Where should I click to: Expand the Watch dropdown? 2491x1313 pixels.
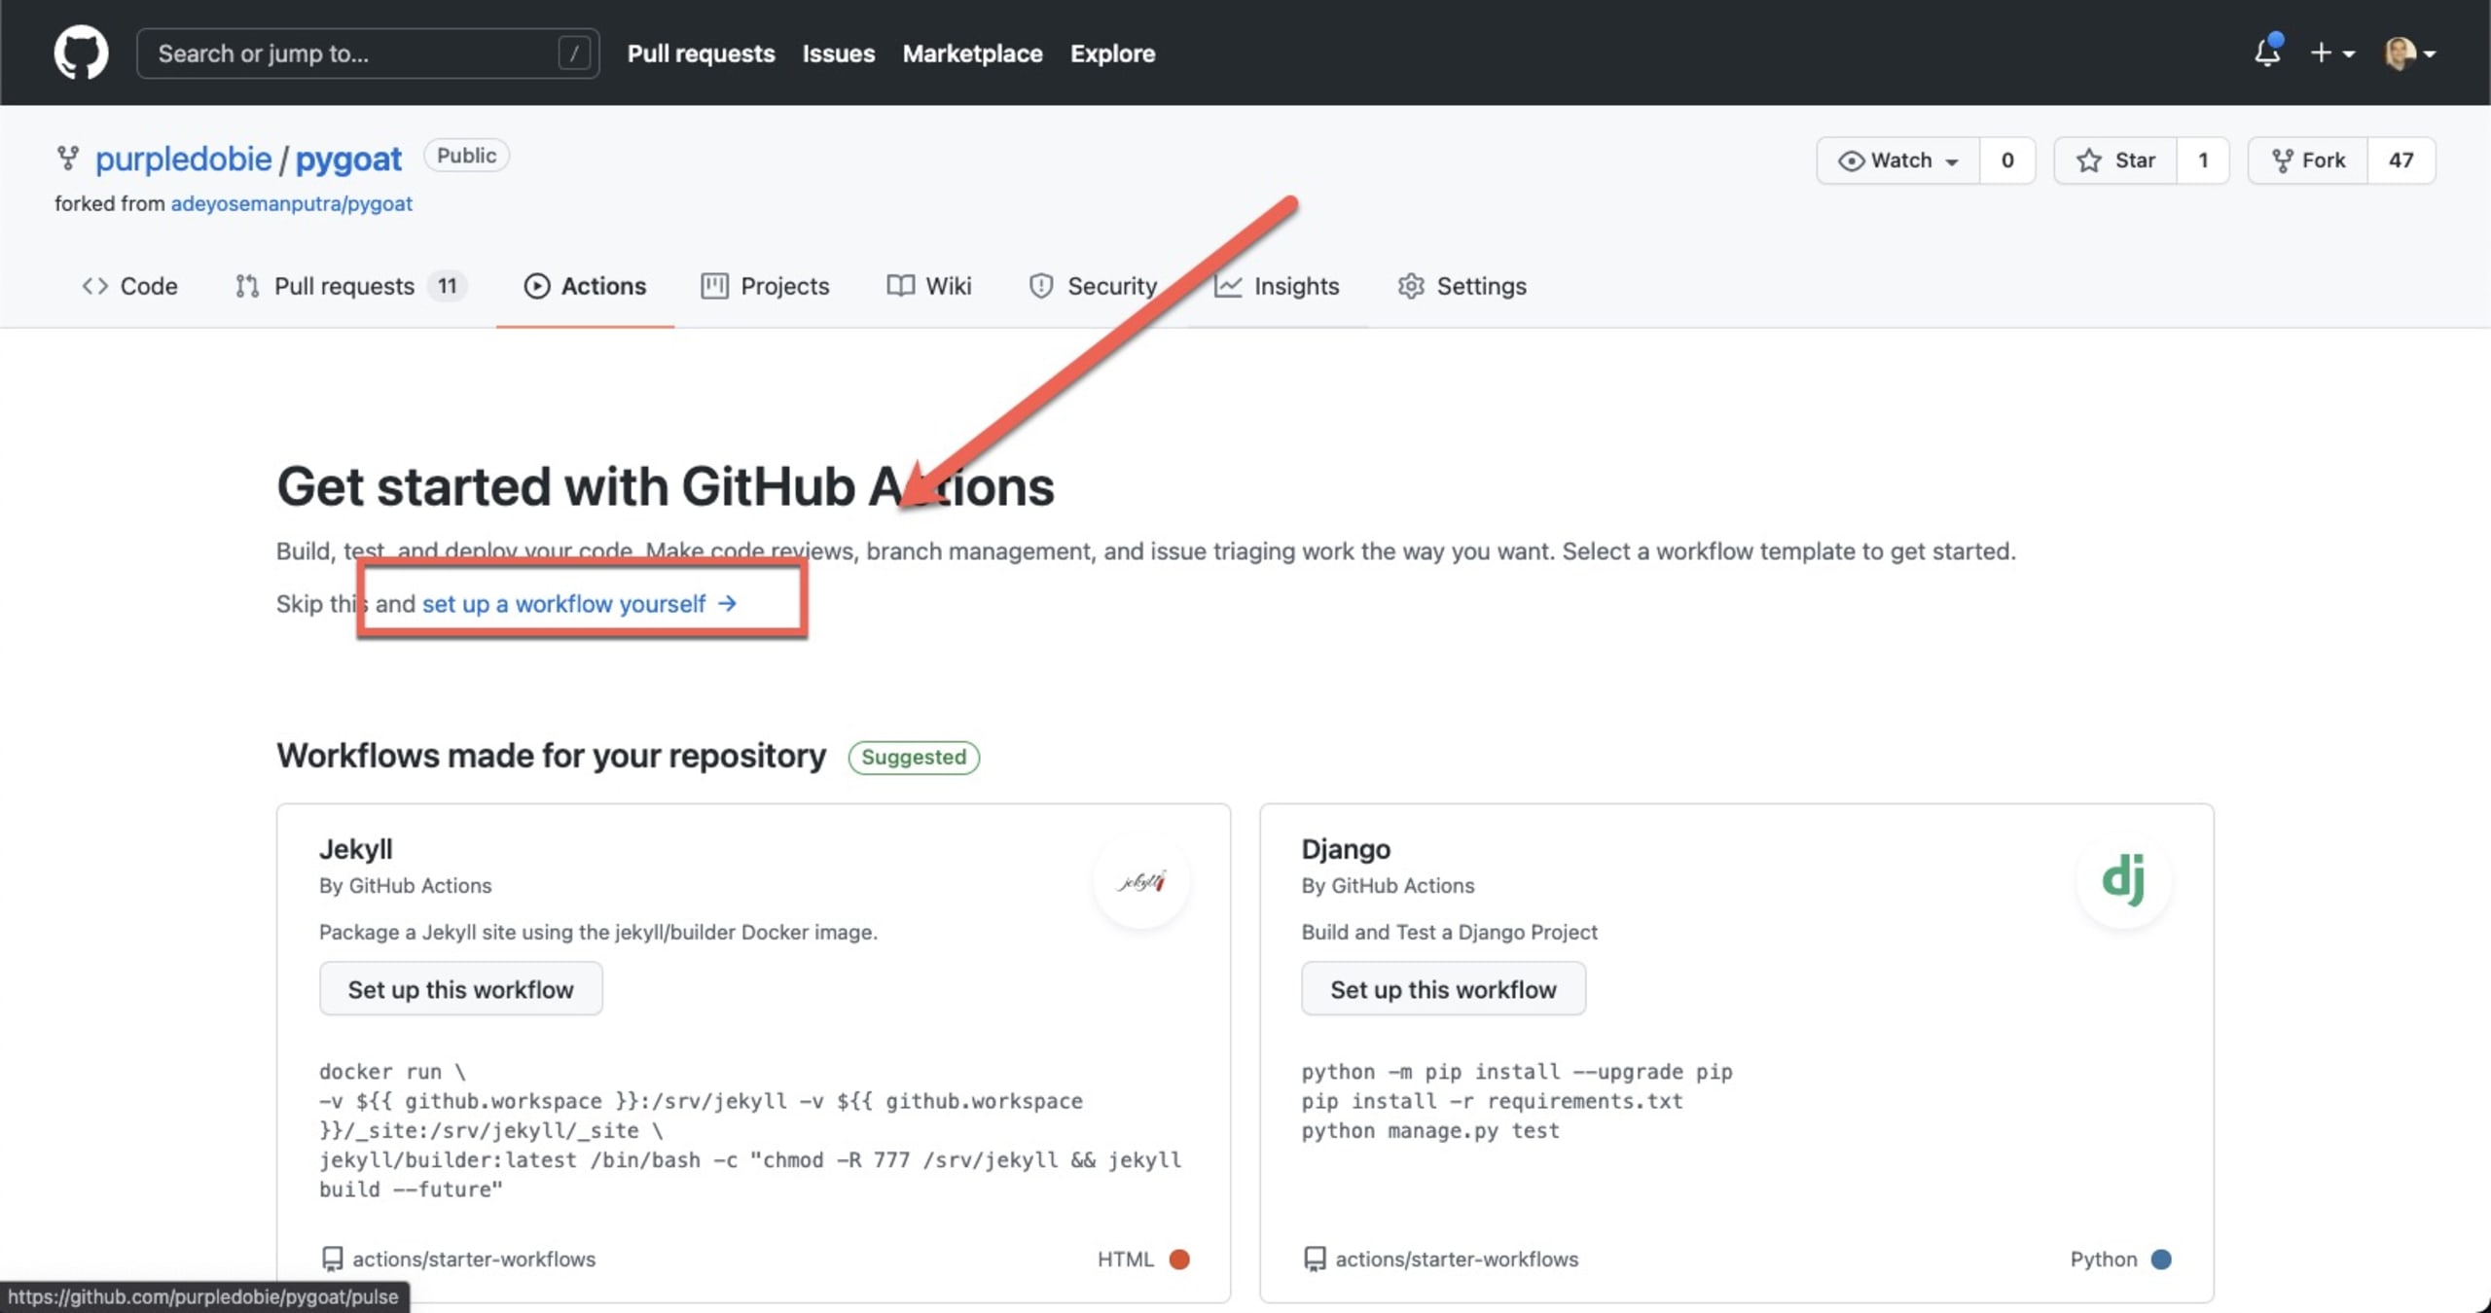pos(1897,160)
